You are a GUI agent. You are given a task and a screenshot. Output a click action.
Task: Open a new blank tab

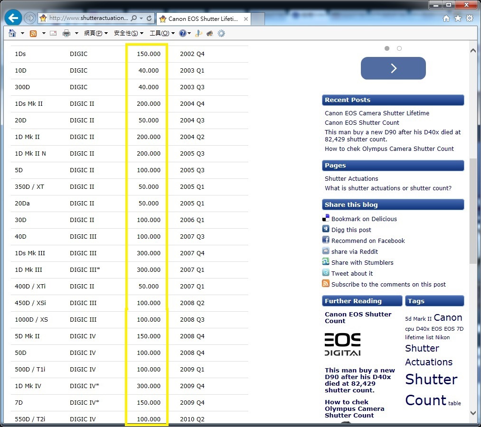[x=258, y=19]
